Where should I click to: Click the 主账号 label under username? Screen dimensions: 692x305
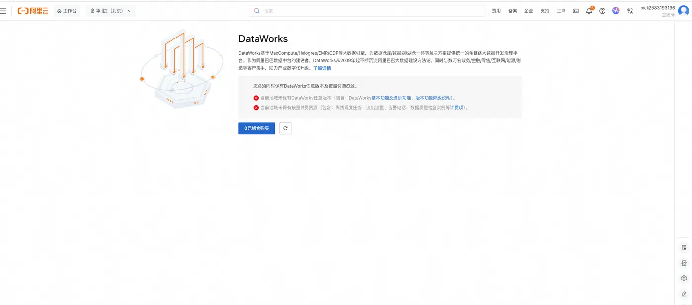tap(668, 15)
